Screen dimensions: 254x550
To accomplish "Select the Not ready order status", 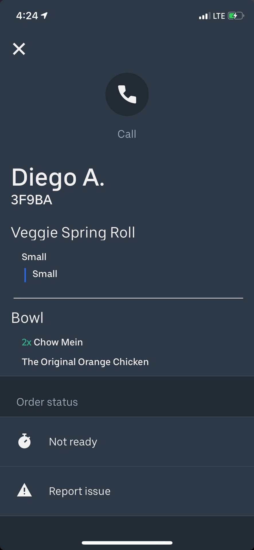I will click(73, 441).
